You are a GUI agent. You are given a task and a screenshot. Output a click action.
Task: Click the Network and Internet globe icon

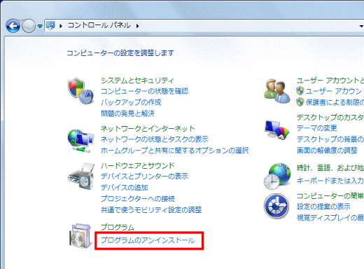click(80, 141)
